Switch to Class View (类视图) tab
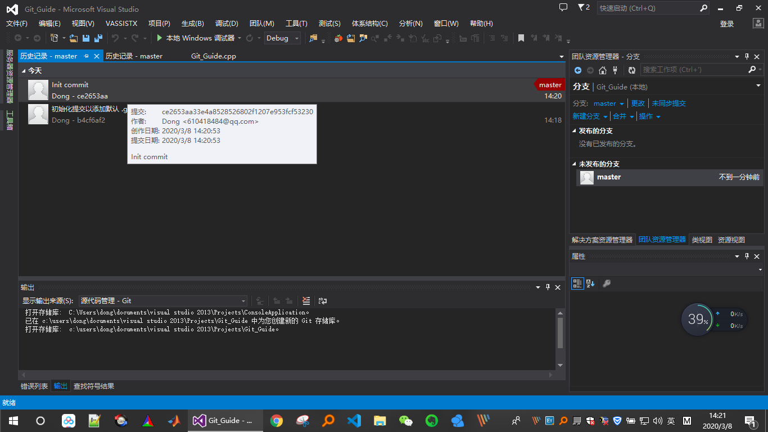The height and width of the screenshot is (432, 768). click(702, 240)
